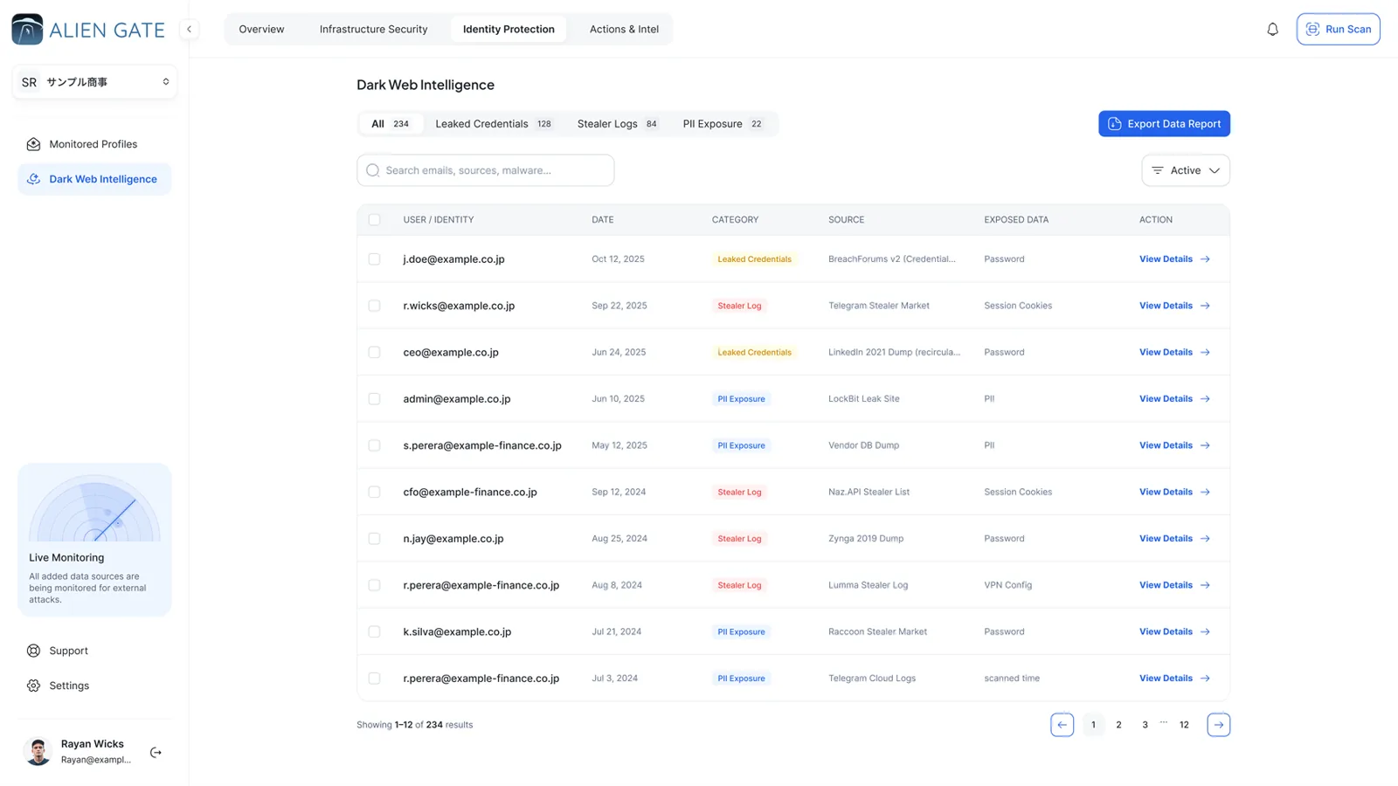The image size is (1398, 786).
Task: Click the search magnifier icon
Action: pos(373,170)
